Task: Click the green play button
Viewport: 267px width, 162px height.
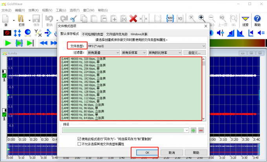Action: tap(8, 43)
